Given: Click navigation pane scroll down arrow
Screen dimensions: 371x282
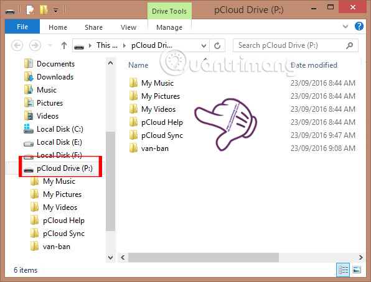Looking at the screenshot, I should click(110, 257).
